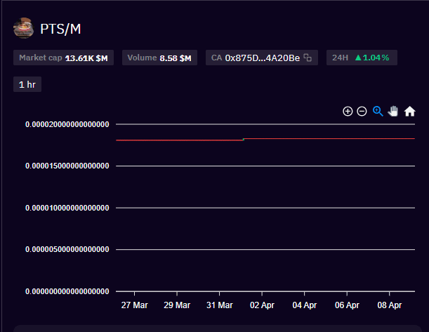Select the 1 hr timeframe button
This screenshot has width=429, height=332.
coord(28,84)
